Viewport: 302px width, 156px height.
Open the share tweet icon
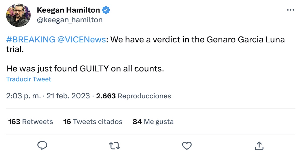click(x=259, y=146)
